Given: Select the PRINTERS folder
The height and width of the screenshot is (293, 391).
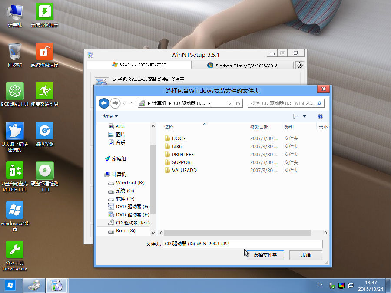Looking at the screenshot, I should pos(179,154).
